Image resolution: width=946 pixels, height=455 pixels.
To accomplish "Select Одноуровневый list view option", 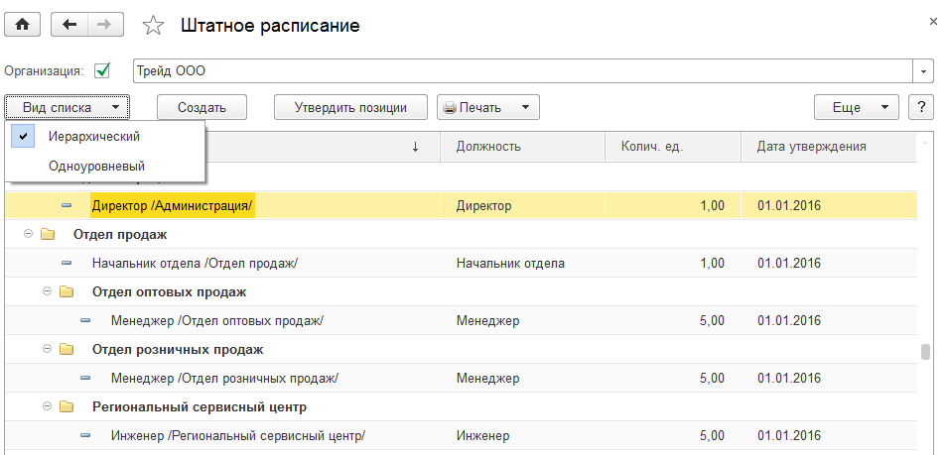I will coord(96,167).
